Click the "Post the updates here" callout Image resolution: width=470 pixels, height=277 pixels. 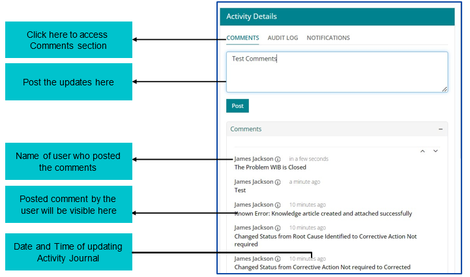pyautogui.click(x=68, y=82)
